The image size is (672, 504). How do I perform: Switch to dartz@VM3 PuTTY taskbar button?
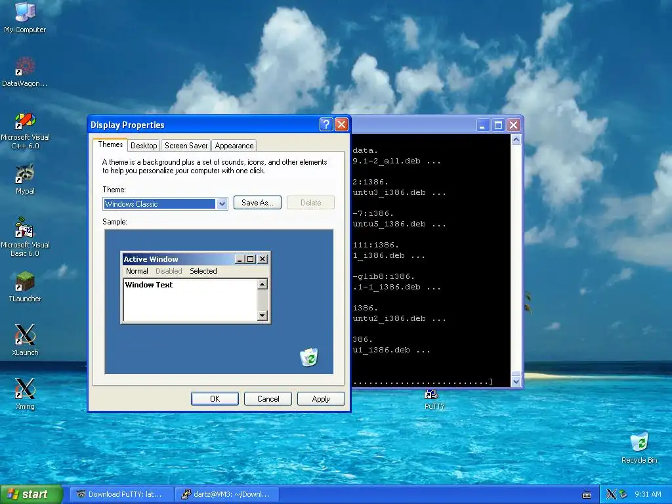click(227, 494)
